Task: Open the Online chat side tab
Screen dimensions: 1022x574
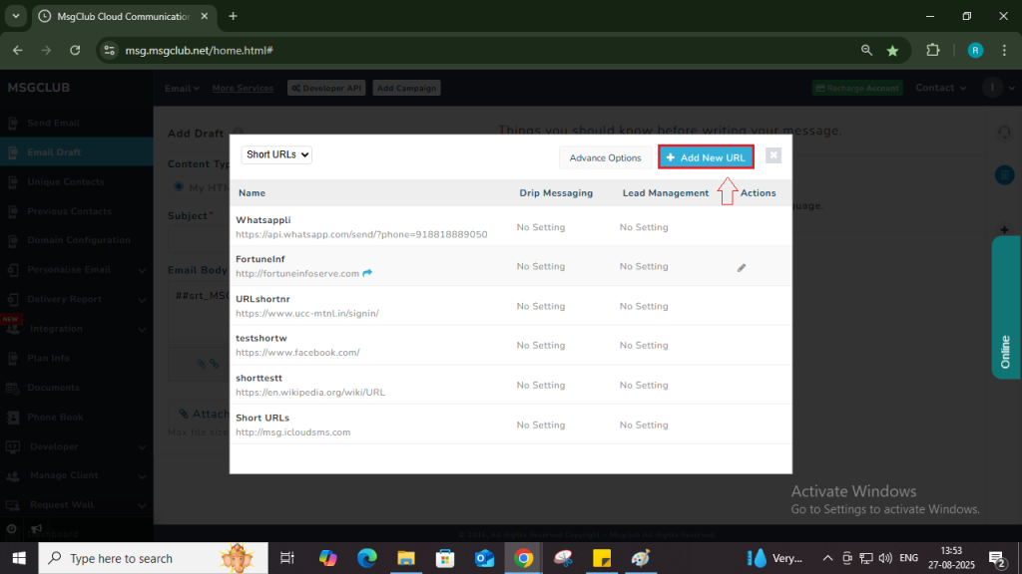Action: point(1006,307)
